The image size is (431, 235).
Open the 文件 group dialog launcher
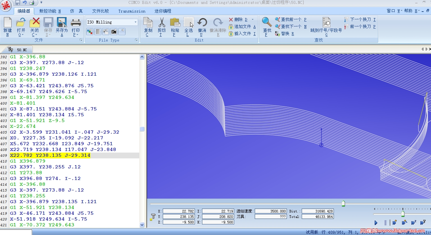click(81, 40)
